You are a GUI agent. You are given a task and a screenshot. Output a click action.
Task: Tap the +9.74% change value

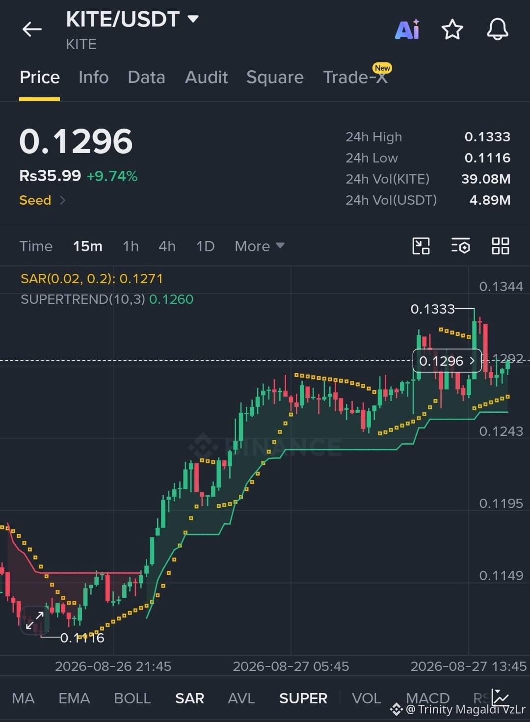(x=112, y=176)
